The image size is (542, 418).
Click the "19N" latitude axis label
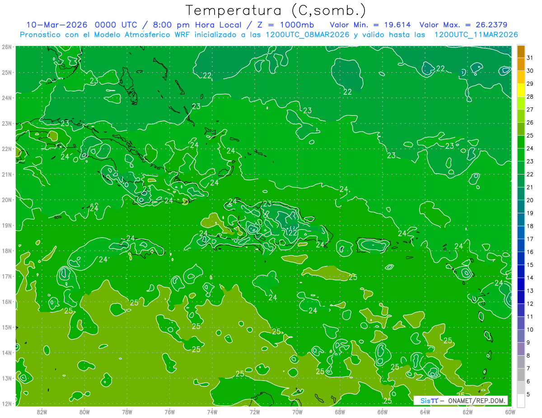tap(7, 225)
